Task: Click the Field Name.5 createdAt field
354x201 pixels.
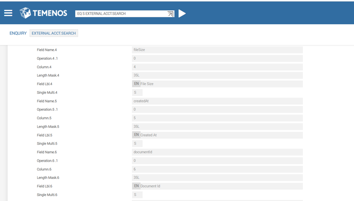Action: (x=217, y=101)
